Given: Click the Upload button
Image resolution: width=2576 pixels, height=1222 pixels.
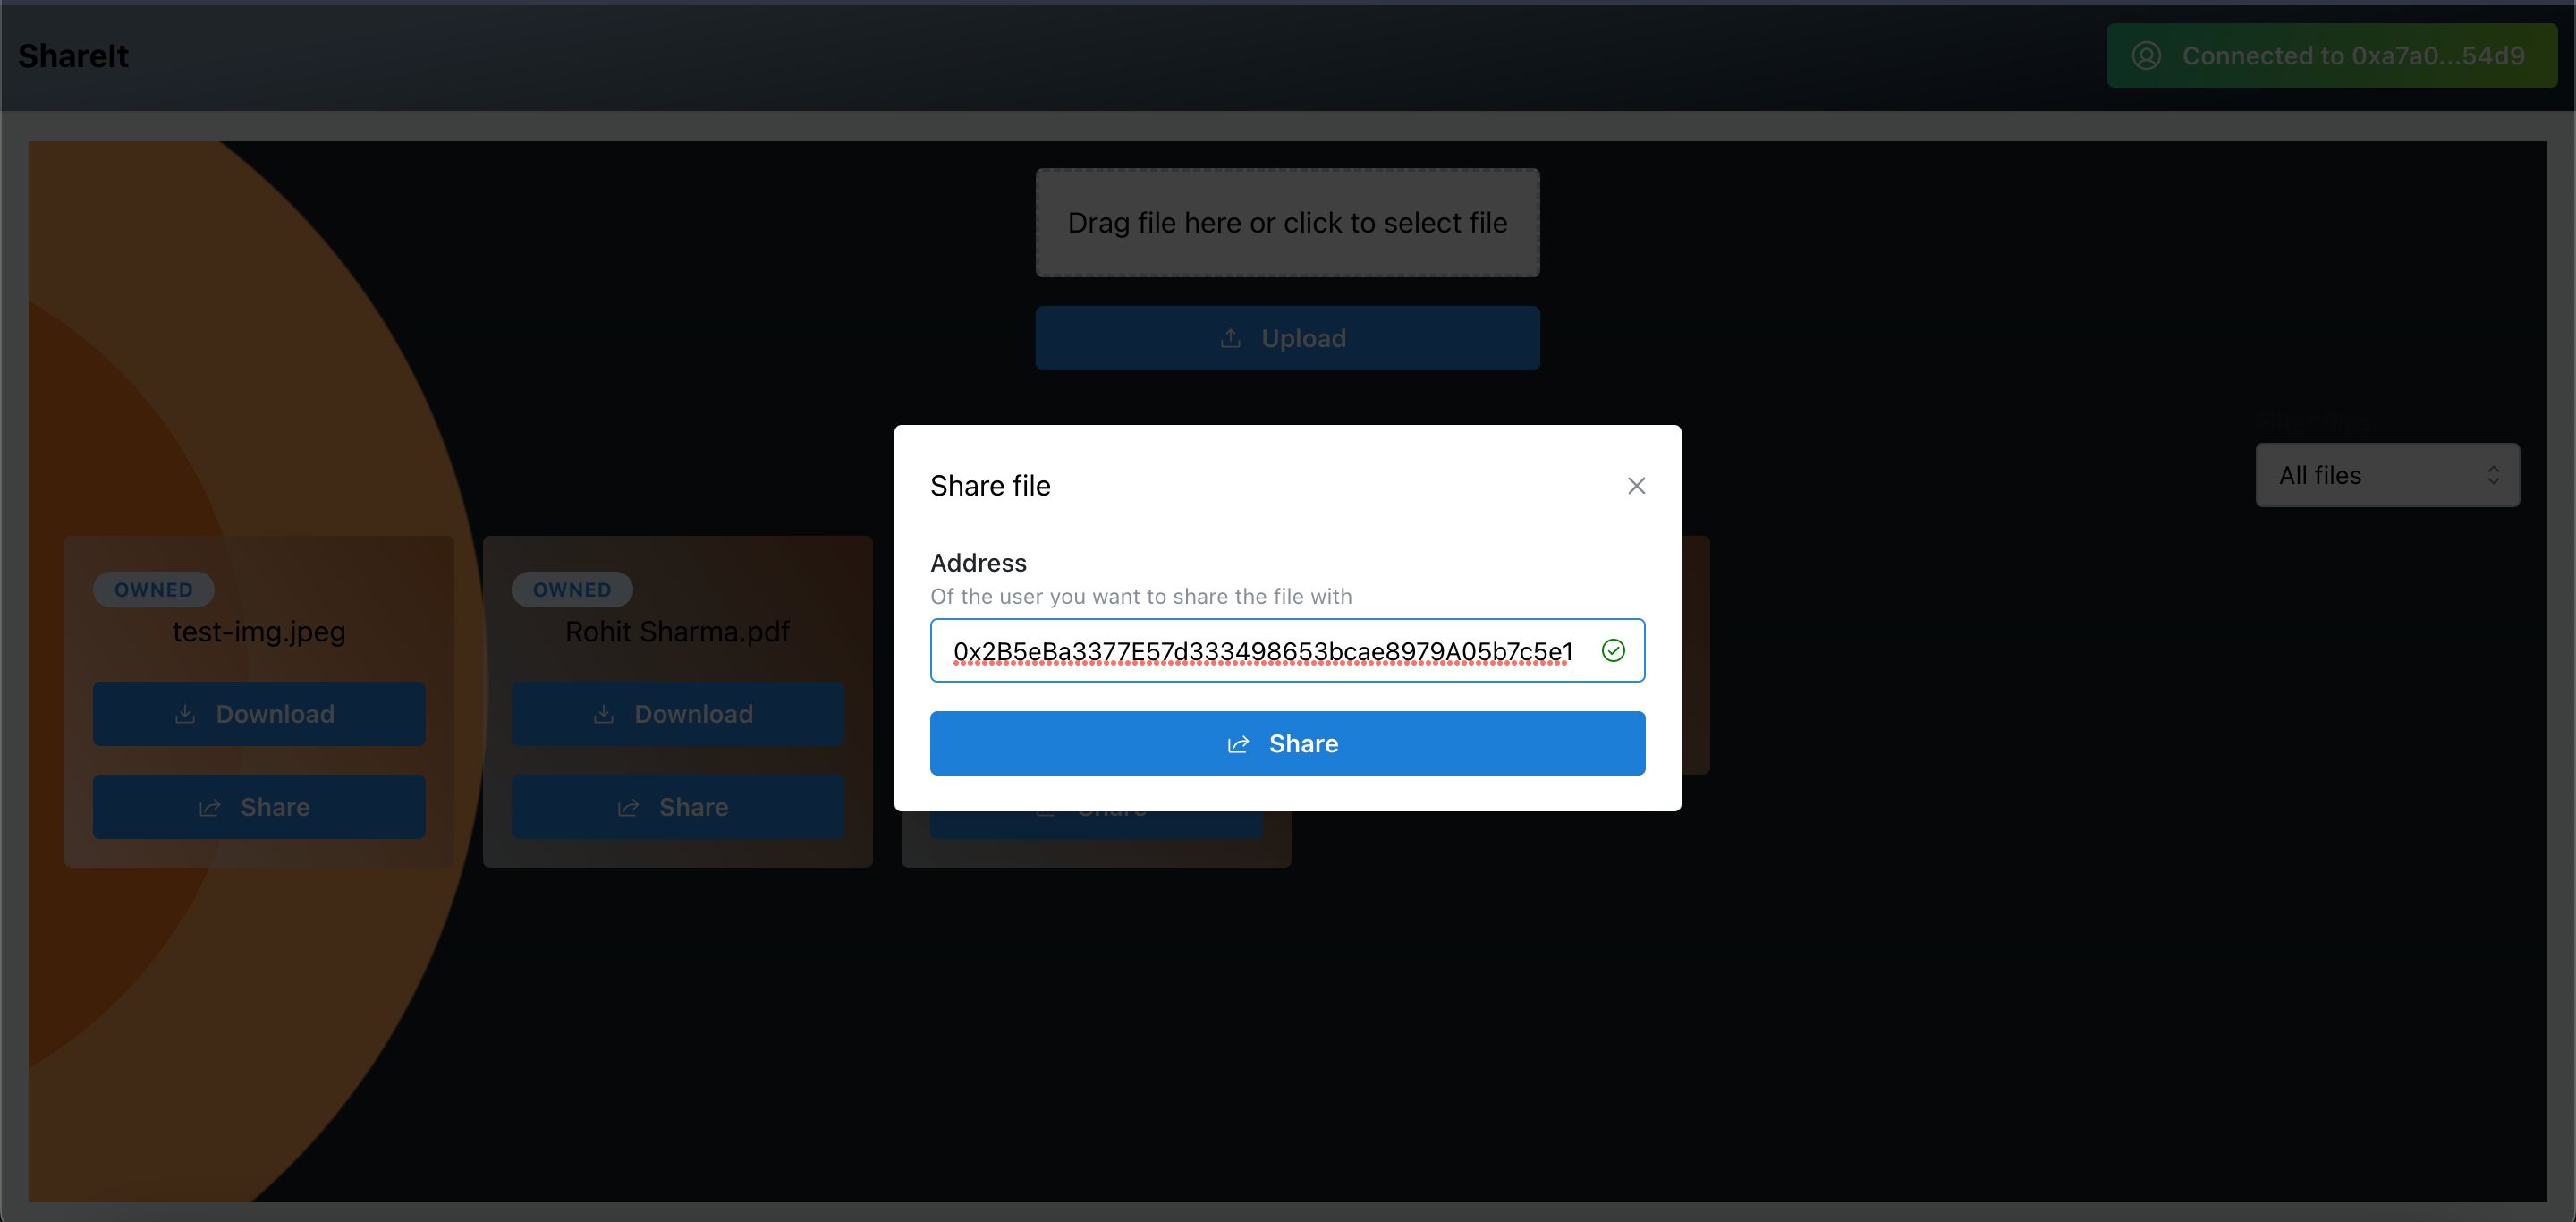Looking at the screenshot, I should point(1287,338).
